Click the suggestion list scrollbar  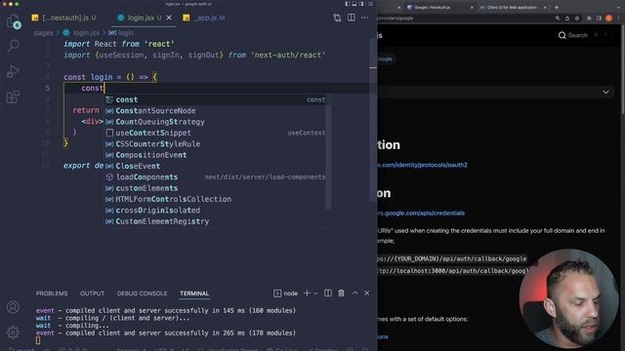pyautogui.click(x=328, y=152)
